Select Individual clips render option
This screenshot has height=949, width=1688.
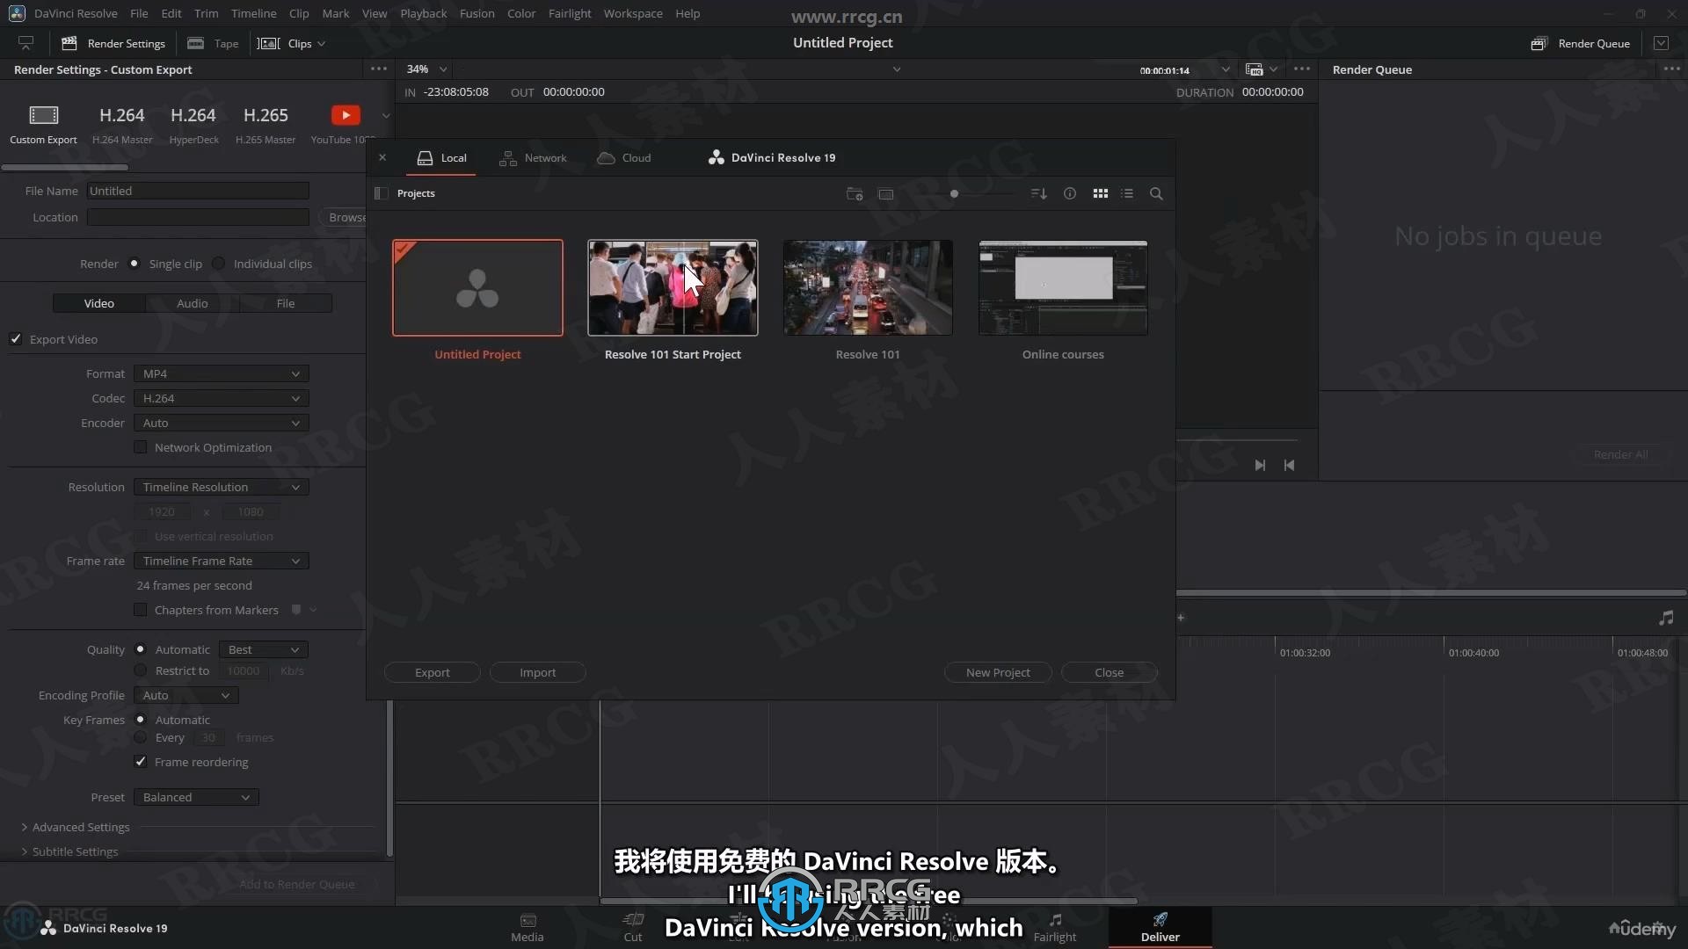[x=218, y=264]
